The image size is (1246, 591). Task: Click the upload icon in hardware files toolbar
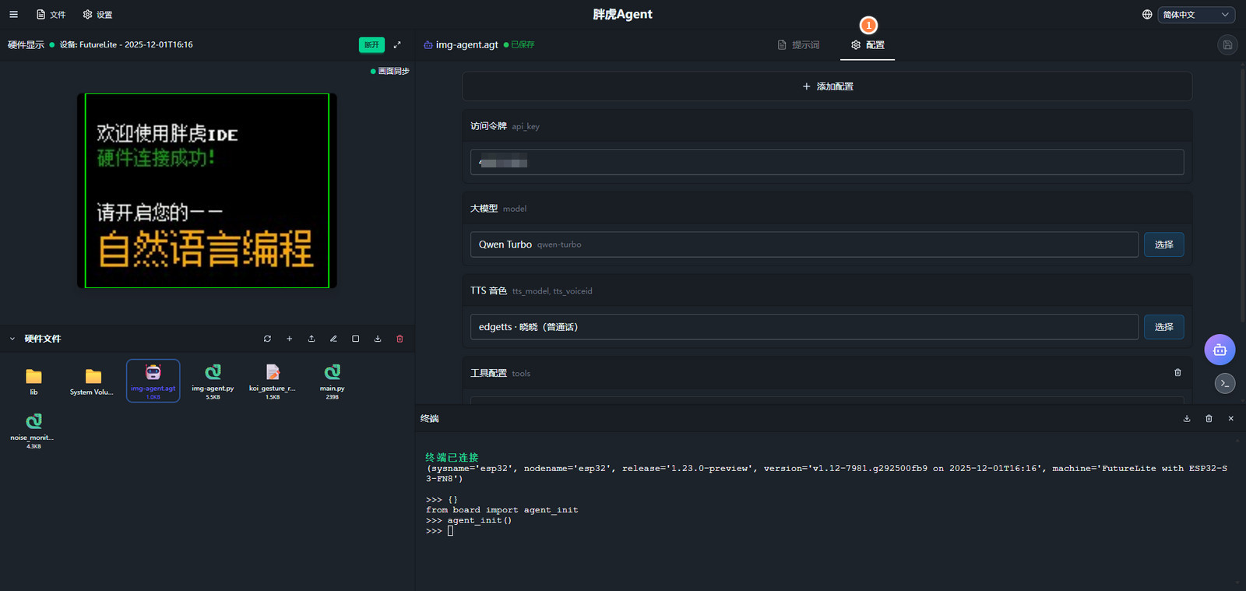click(311, 339)
